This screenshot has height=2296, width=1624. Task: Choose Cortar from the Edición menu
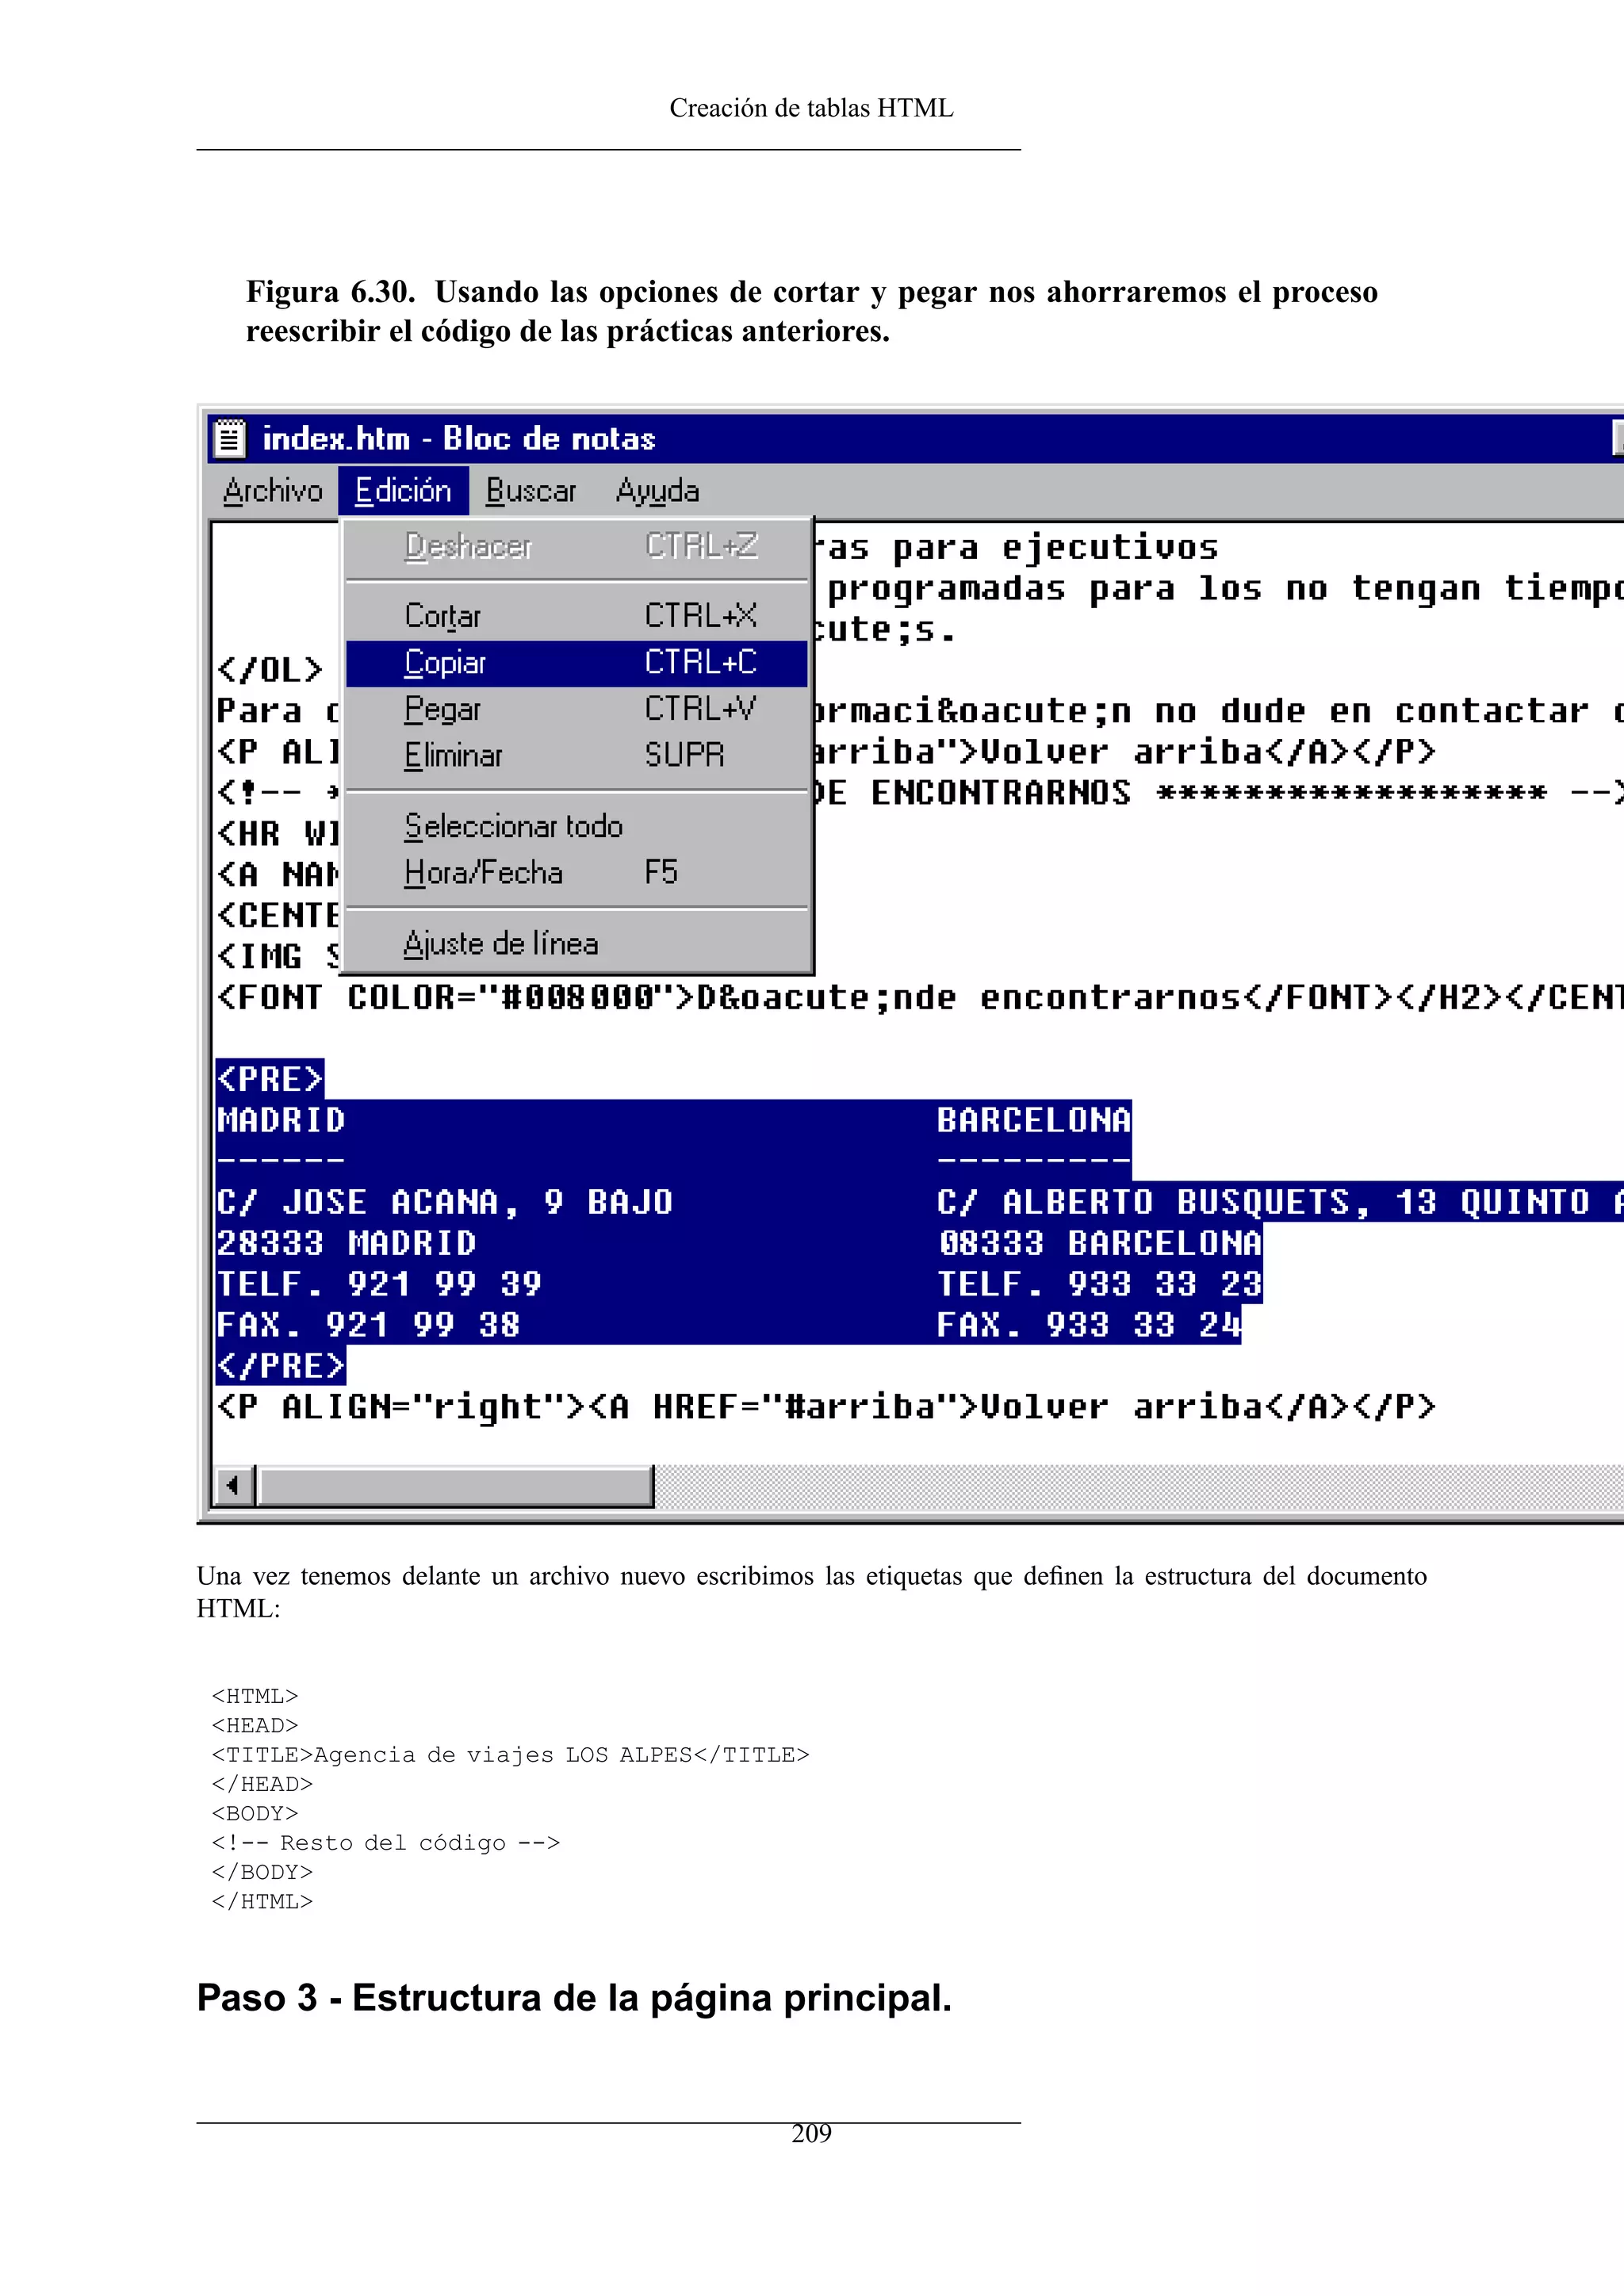[576, 615]
